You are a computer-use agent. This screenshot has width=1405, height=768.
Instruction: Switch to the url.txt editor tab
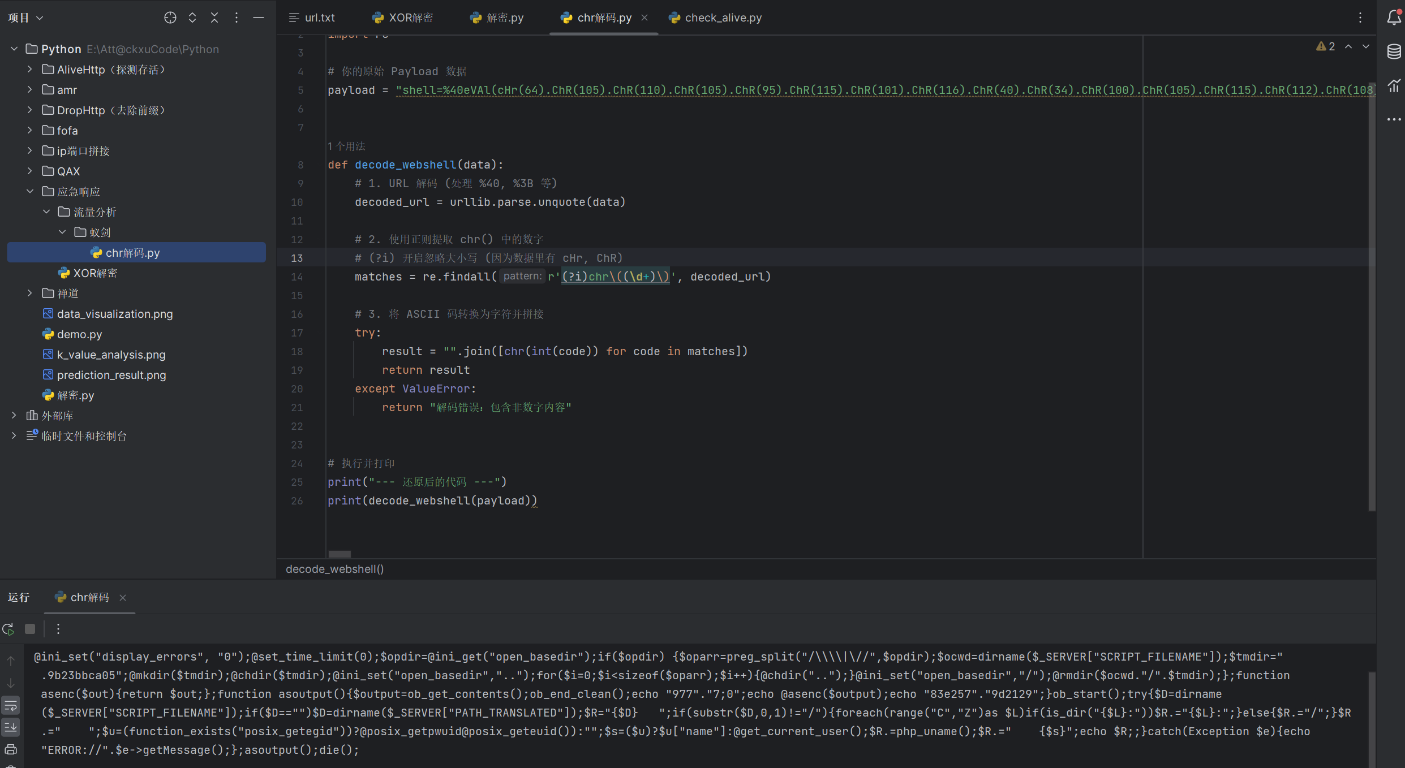tap(313, 18)
